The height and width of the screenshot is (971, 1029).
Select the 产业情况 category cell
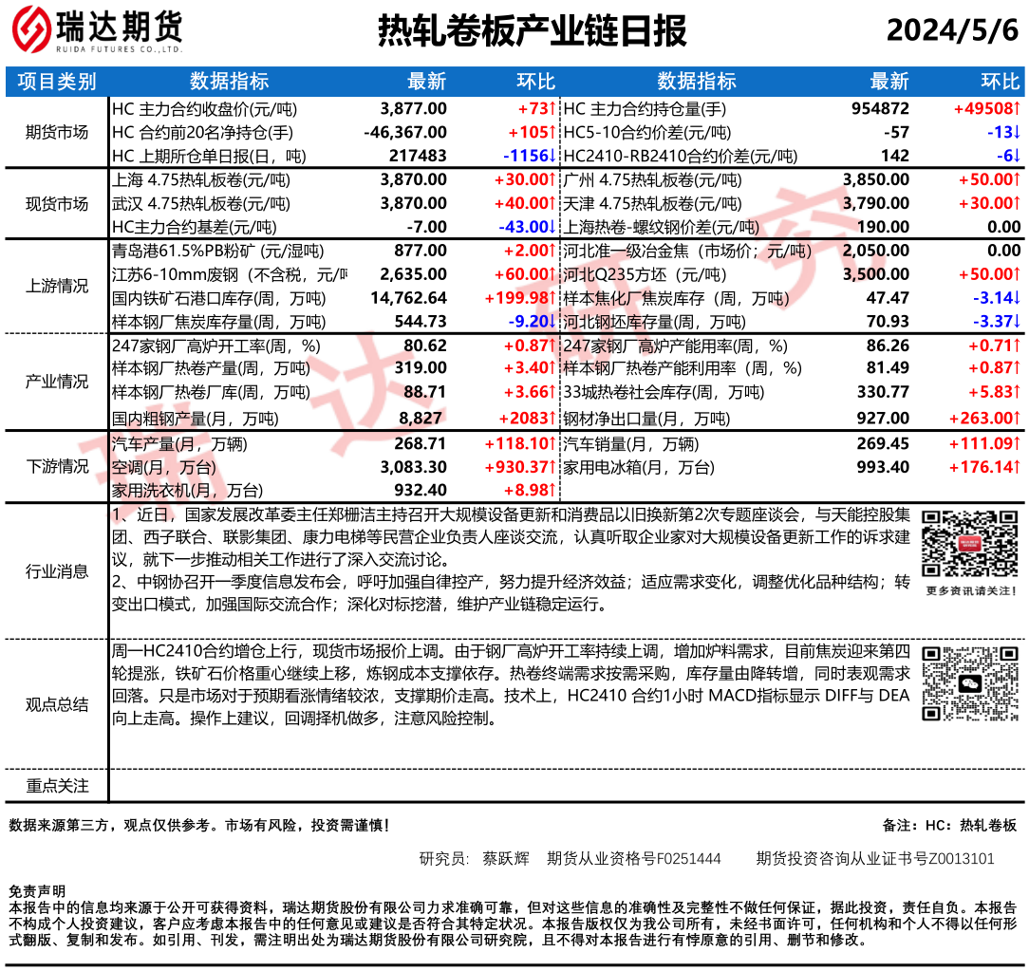pos(57,382)
